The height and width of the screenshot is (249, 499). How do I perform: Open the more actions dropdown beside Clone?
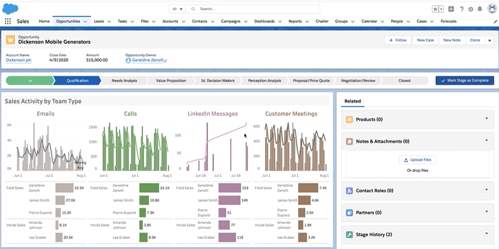point(489,40)
